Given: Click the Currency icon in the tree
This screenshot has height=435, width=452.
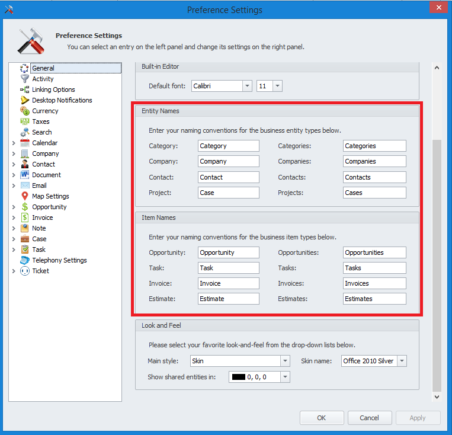Looking at the screenshot, I should click(x=25, y=111).
